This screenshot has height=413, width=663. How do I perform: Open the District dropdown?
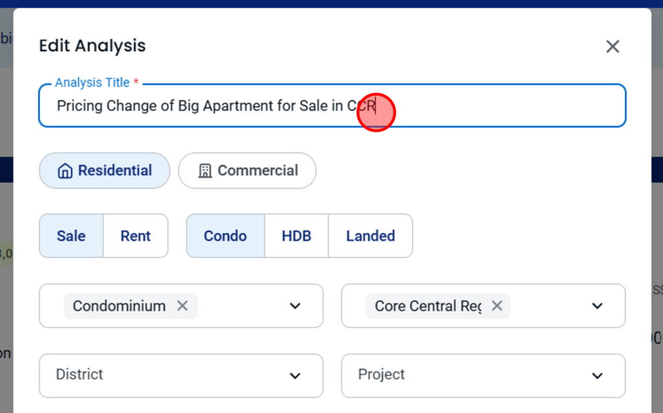pos(181,375)
